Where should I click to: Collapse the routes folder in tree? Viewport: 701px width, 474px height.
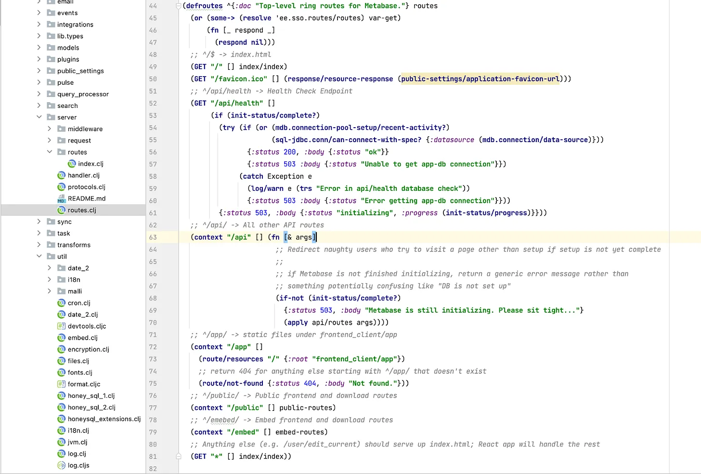[x=49, y=152]
